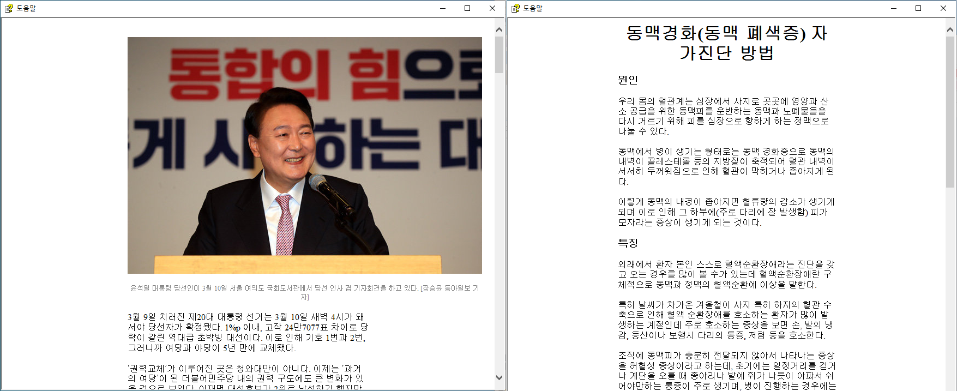
Task: Click the help icon in left window title bar
Action: (9, 8)
